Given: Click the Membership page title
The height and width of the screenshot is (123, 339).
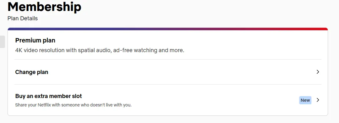Looking at the screenshot, I should [44, 7].
